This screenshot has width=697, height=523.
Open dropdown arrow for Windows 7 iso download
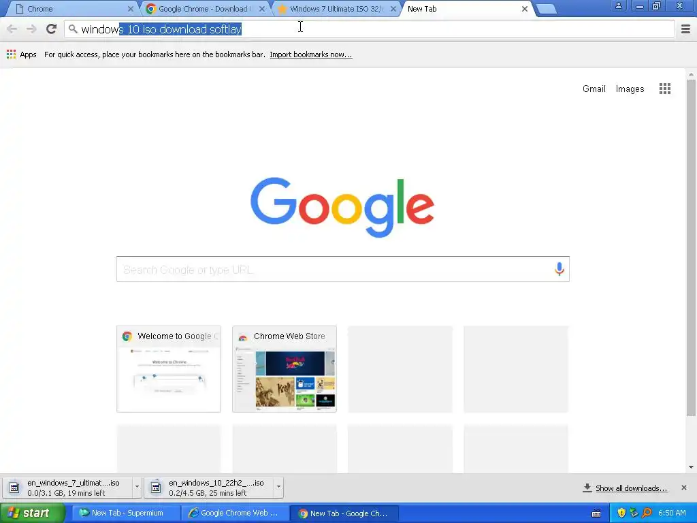click(137, 487)
